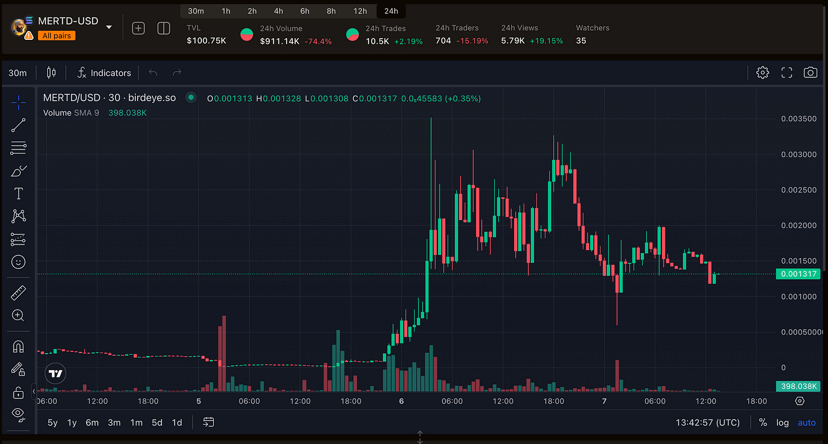Collapse the drawing toolbar side arrow
The image size is (828, 444).
pos(33,391)
